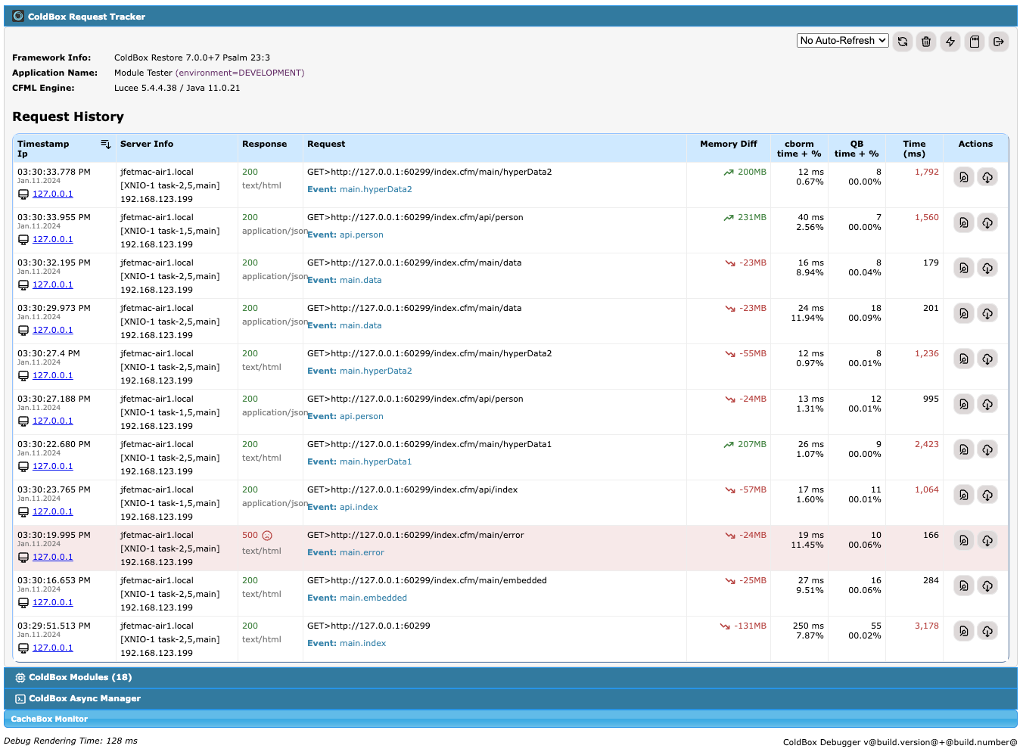1023x755 pixels.
Task: Click the memory card toolbar icon
Action: coord(975,42)
